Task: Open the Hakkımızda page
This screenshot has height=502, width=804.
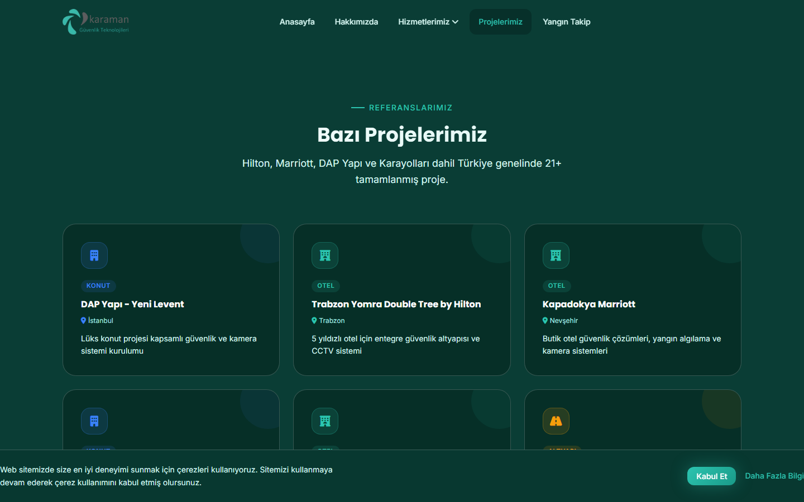Action: tap(356, 22)
